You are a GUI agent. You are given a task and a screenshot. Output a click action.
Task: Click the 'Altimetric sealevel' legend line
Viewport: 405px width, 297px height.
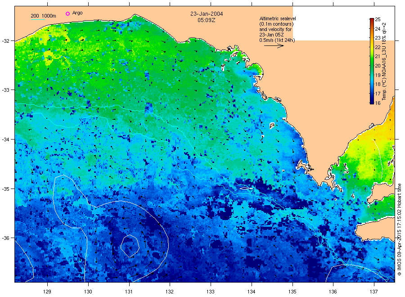click(278, 18)
